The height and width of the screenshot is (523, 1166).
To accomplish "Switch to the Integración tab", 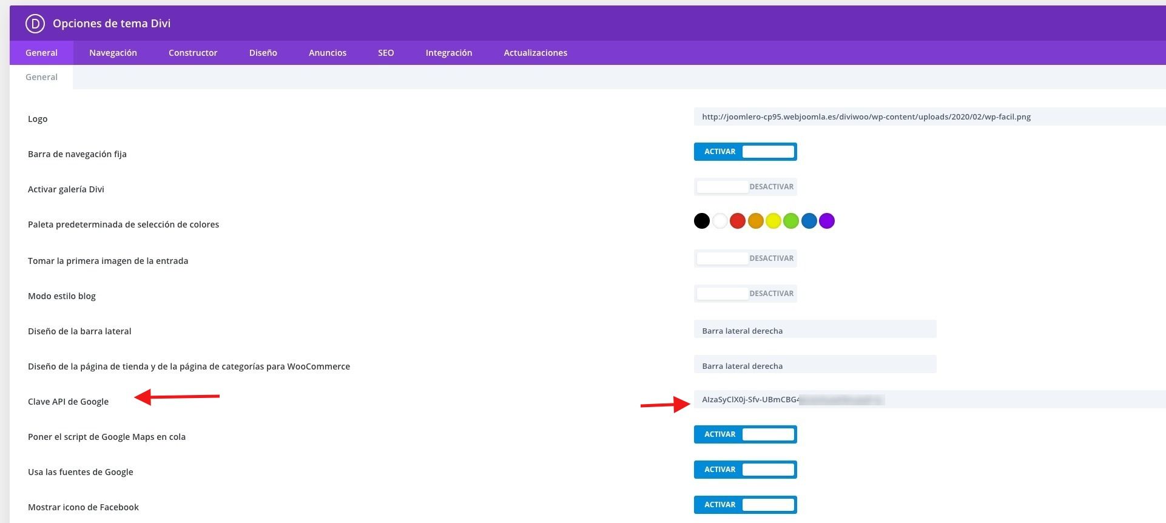I will click(x=449, y=53).
